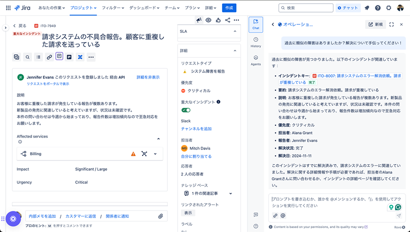Expand the Billing service row chevron

tap(155, 154)
